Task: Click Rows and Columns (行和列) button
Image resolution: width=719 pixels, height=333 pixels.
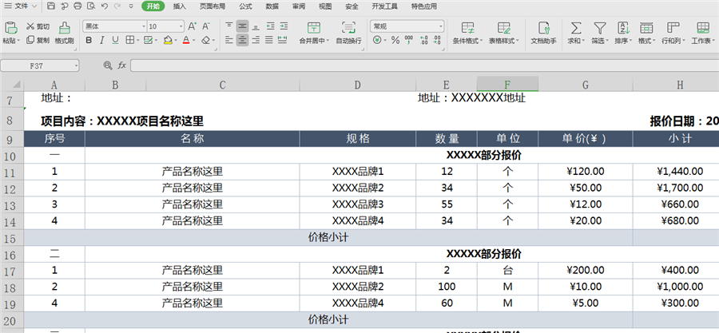Action: tap(673, 33)
